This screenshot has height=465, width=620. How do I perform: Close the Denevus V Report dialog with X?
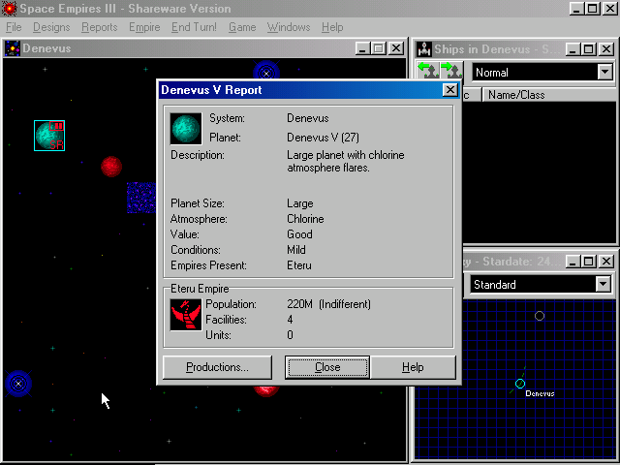pos(449,90)
